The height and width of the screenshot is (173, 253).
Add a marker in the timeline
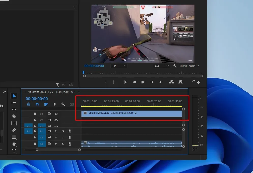pyautogui.click(x=54, y=105)
